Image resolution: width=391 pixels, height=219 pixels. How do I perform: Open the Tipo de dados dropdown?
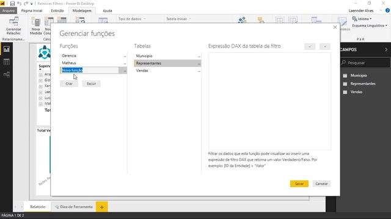[x=132, y=19]
